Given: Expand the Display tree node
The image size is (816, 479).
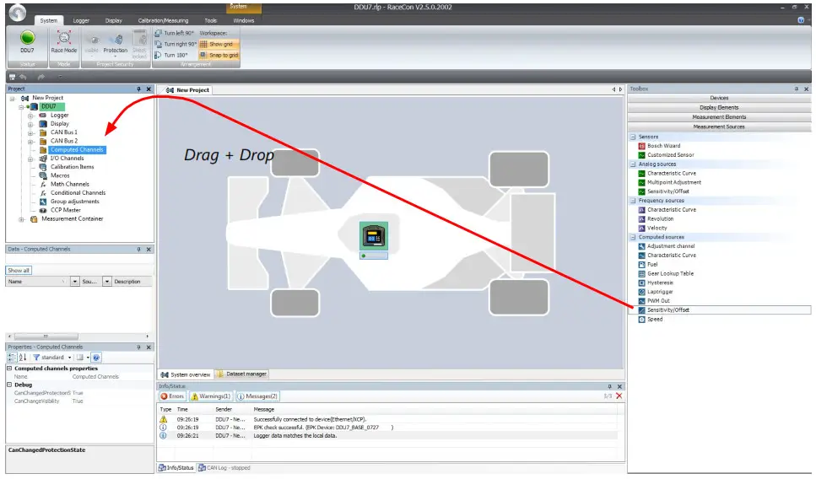Looking at the screenshot, I should [30, 124].
